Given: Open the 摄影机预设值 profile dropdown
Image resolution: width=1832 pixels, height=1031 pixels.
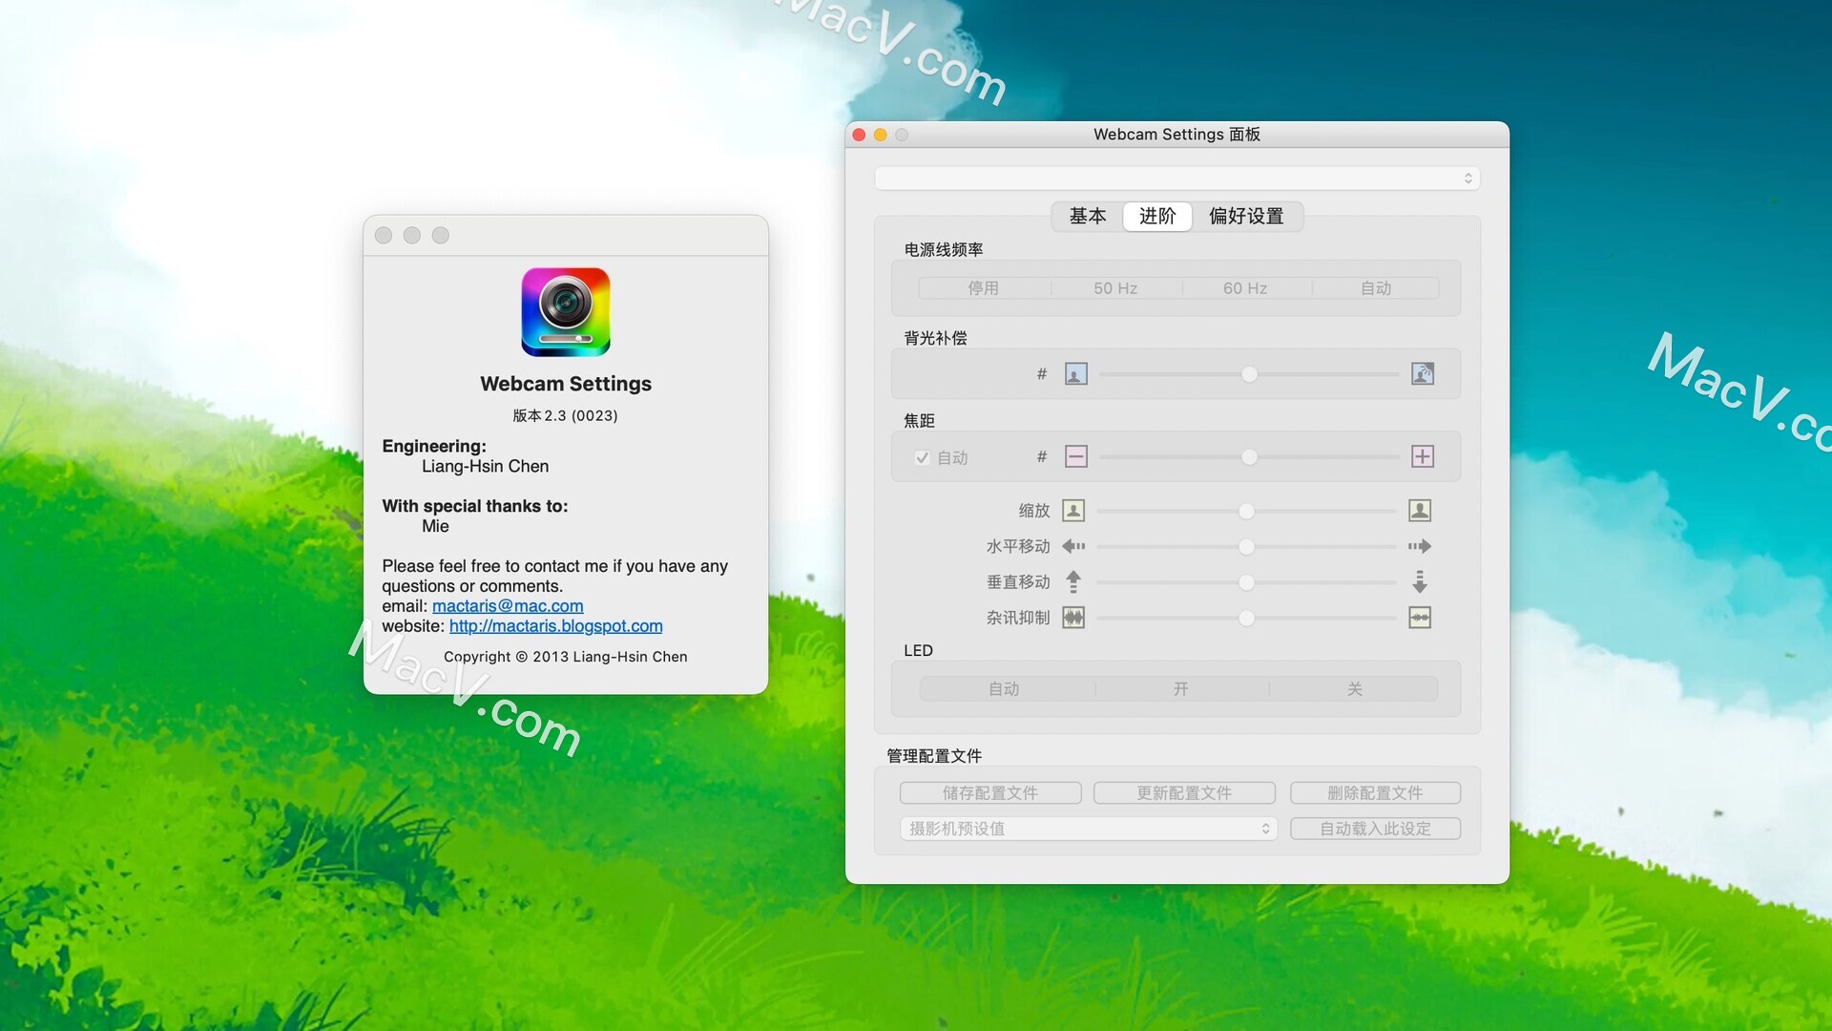Looking at the screenshot, I should coord(1088,829).
